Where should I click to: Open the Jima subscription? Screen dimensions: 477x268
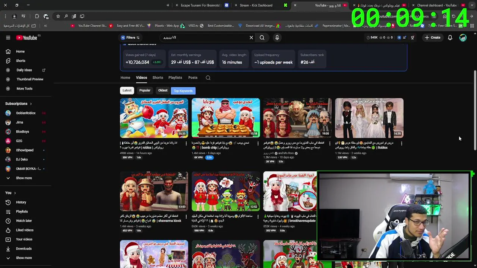25,122
